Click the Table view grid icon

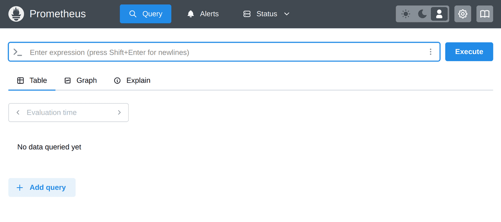point(20,80)
